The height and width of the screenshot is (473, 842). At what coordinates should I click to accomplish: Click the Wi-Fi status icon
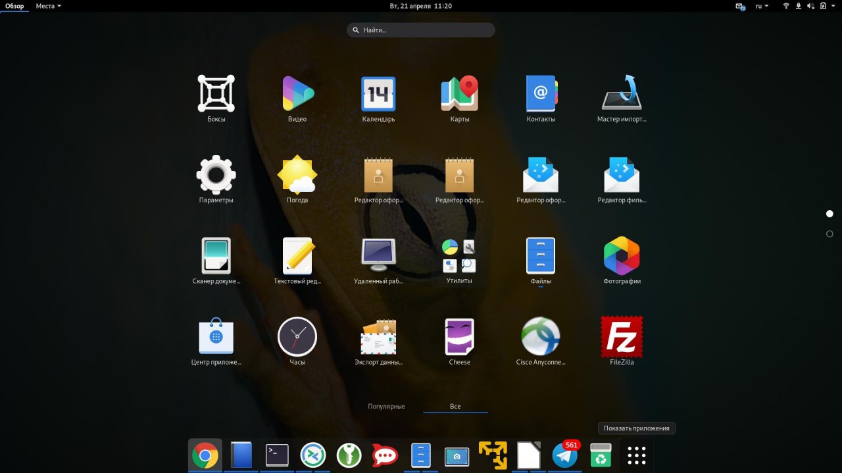pyautogui.click(x=786, y=6)
